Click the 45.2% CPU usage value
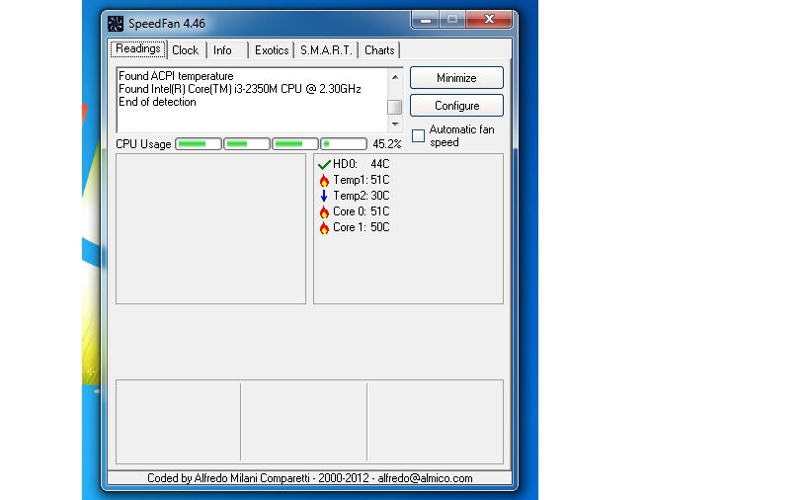 pyautogui.click(x=387, y=144)
